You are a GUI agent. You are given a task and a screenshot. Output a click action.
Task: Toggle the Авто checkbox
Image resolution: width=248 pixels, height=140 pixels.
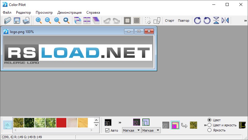[x=107, y=130]
